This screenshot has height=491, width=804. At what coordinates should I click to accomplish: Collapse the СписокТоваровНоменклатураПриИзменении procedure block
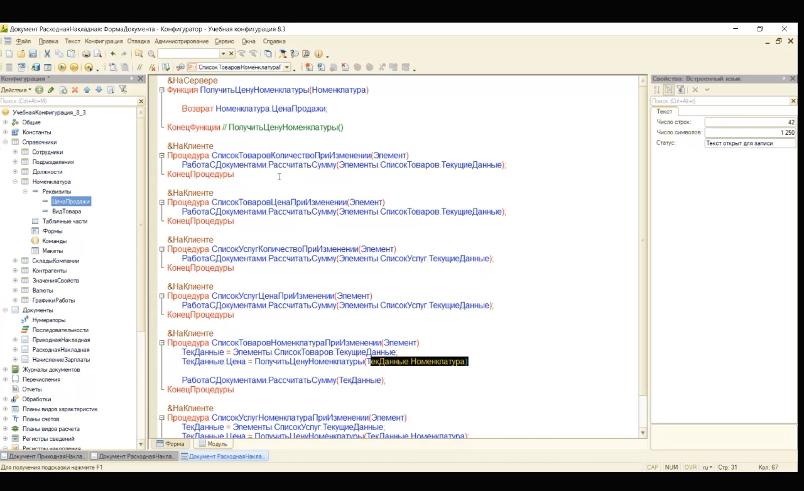coord(161,343)
